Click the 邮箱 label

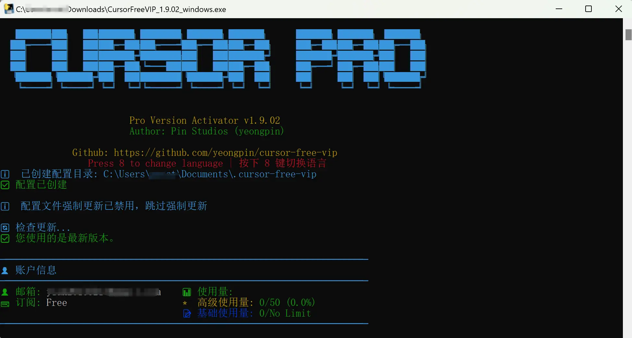[28, 292]
